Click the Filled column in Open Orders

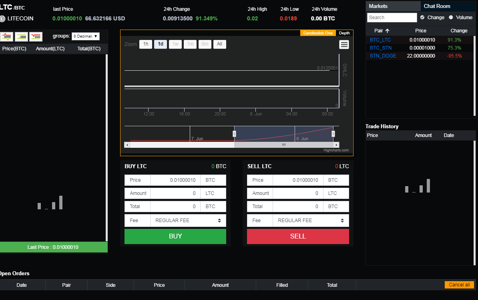click(x=282, y=285)
